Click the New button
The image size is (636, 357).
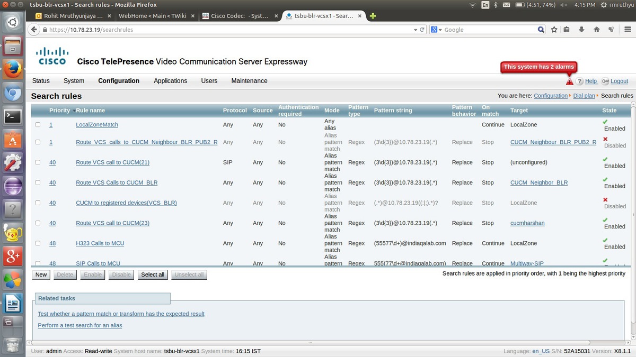[x=41, y=274]
